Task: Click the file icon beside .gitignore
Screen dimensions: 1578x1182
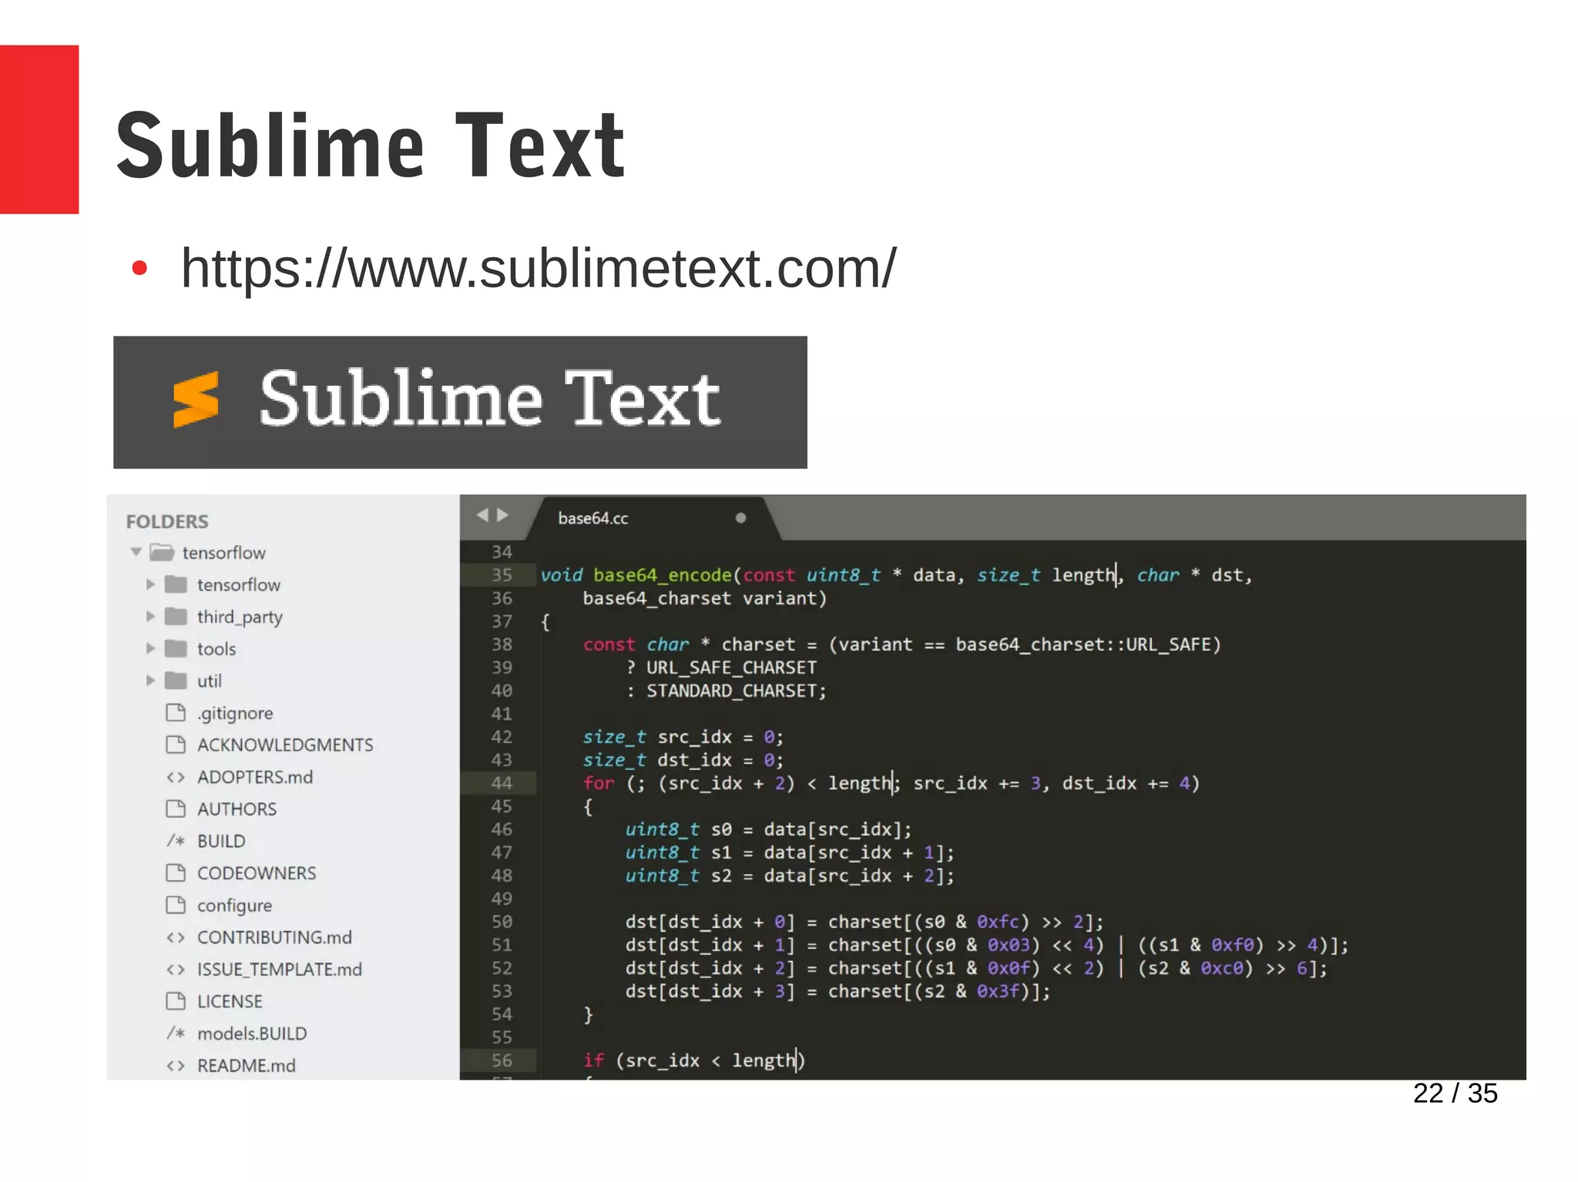Action: coord(176,712)
